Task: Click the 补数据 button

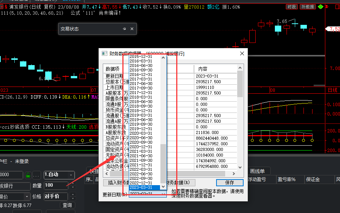Action: pyautogui.click(x=308, y=7)
